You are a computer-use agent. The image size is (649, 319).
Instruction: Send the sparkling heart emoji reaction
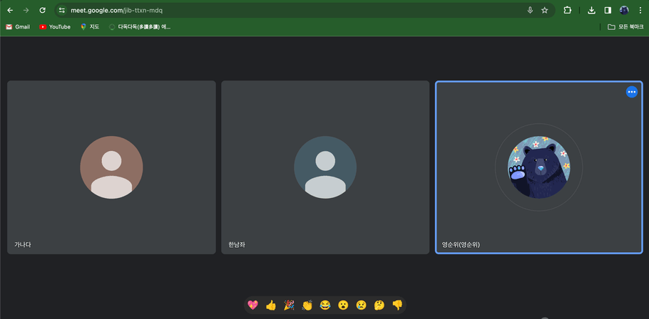[x=252, y=305]
